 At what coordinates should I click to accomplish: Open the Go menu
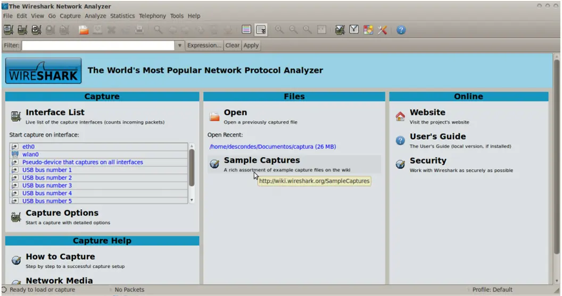52,16
